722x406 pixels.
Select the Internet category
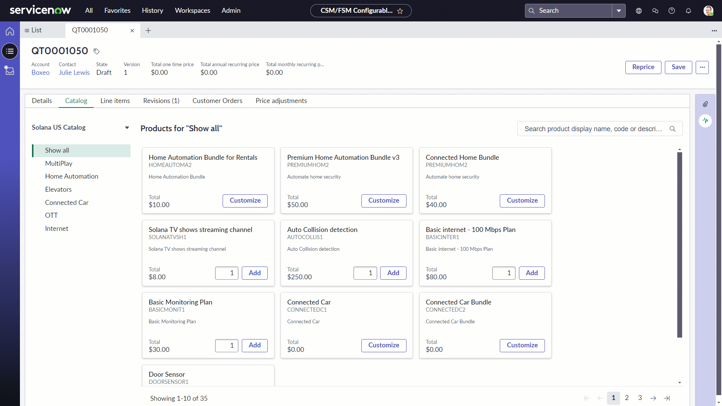[81, 229]
